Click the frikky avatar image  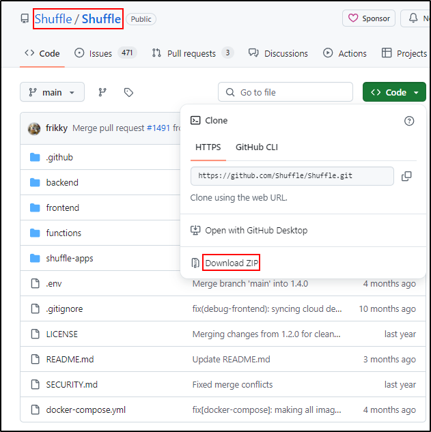[x=34, y=128]
